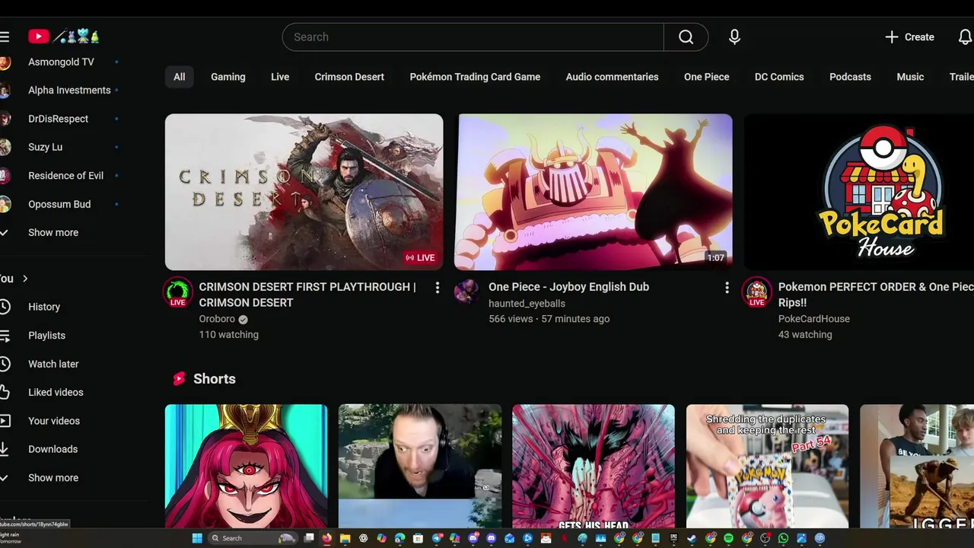This screenshot has height=548, width=974.
Task: Open PokeCardHouse channel avatar
Action: (x=756, y=292)
